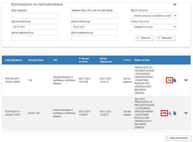Viewport: 193px width, 142px height.
Task: Open the Статус поступка dropdown
Action: click(x=154, y=27)
